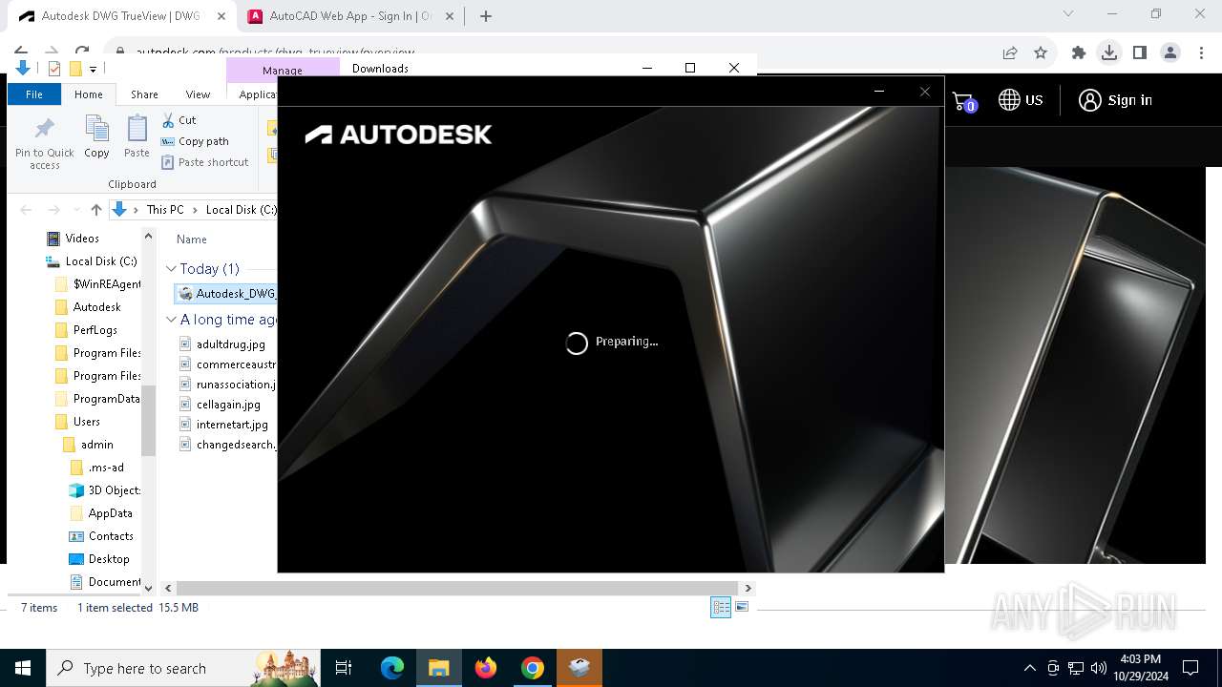Open Autodesk folder in navigation tree
This screenshot has height=687, width=1222.
point(96,307)
